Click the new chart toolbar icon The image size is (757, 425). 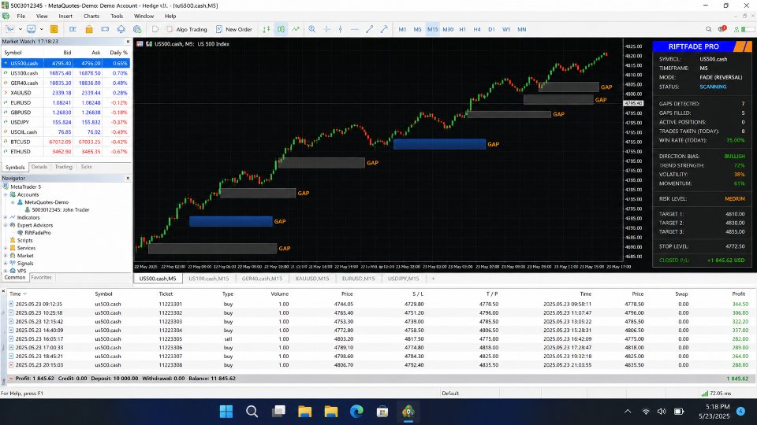pos(9,29)
